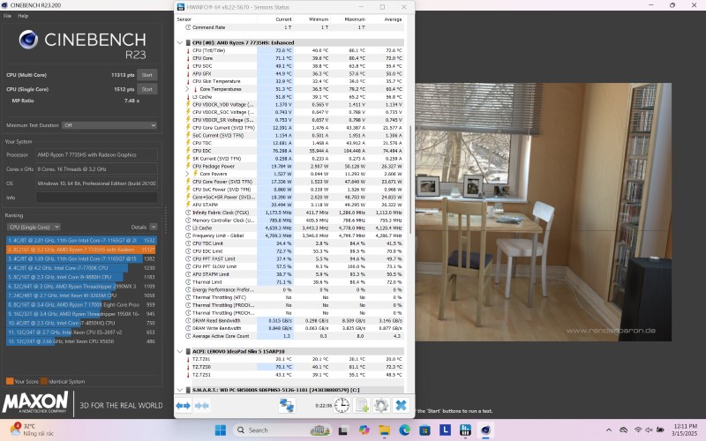Select the APU STAPM sensor row
The height and width of the screenshot is (441, 706).
tap(294, 205)
